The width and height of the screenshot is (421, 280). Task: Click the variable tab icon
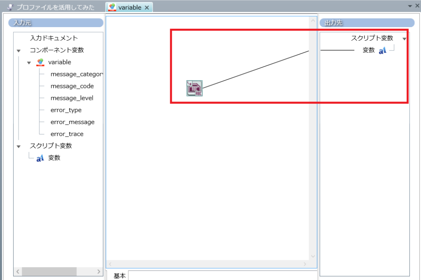click(x=112, y=7)
